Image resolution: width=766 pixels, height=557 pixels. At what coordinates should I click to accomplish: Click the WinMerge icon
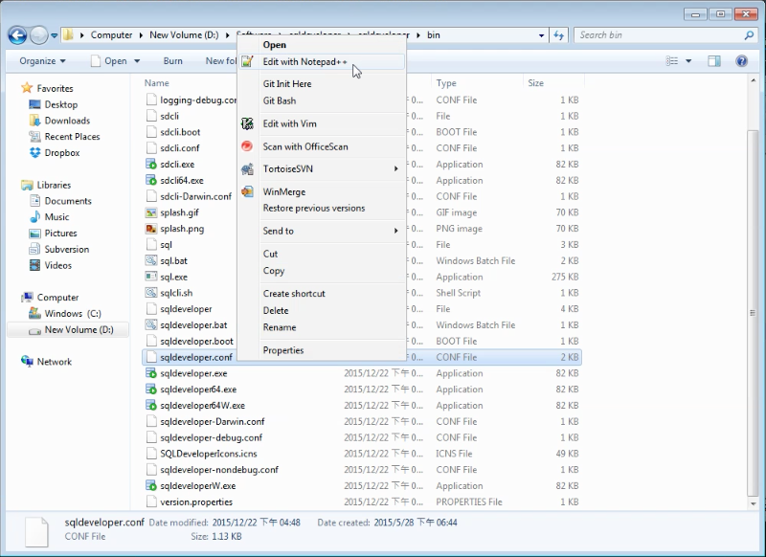247,191
